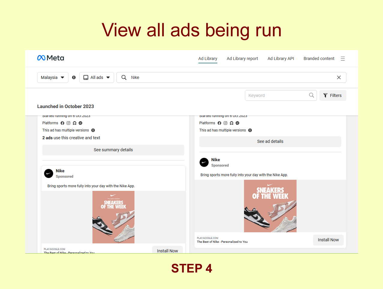Viewport: 383px width, 289px height.
Task: Click the info icon beside Malaysia dropdown
Action: coord(74,77)
